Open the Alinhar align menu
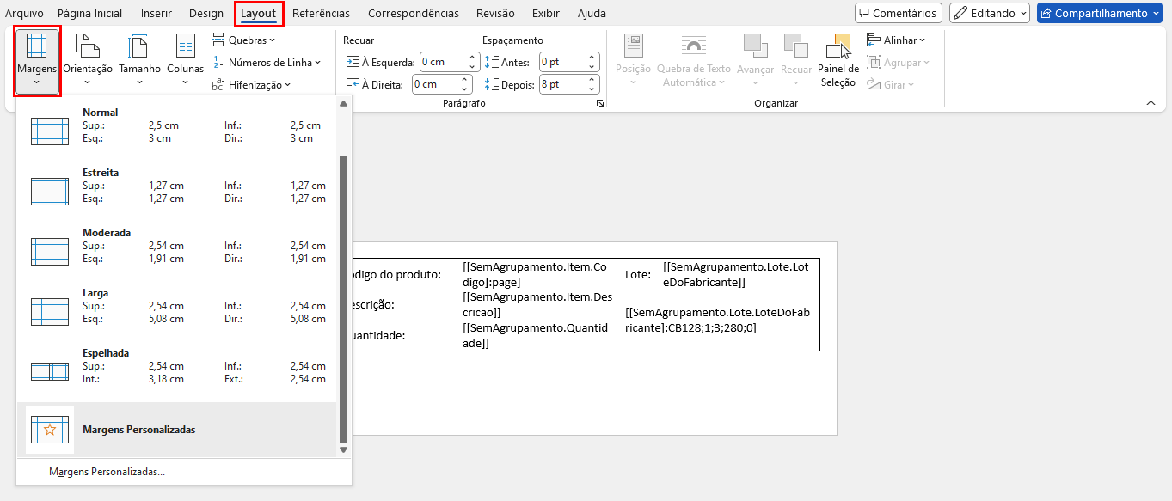Screen dimensions: 1172x501 click(896, 40)
